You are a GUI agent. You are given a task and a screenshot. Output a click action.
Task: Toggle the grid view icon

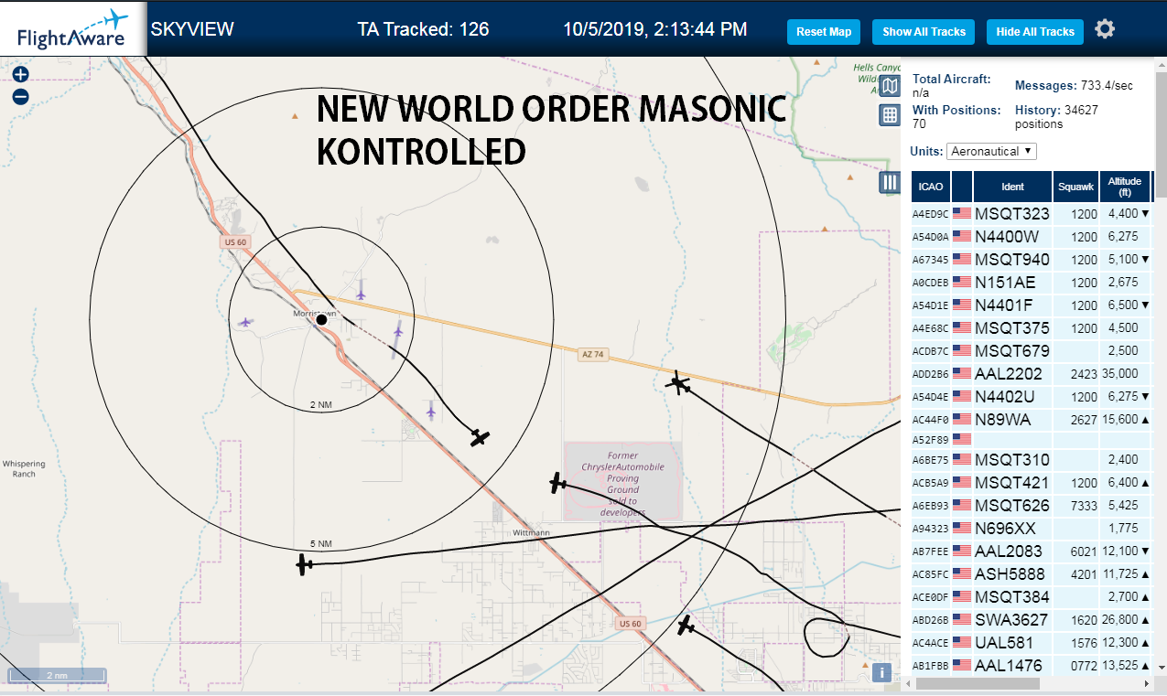pos(890,114)
